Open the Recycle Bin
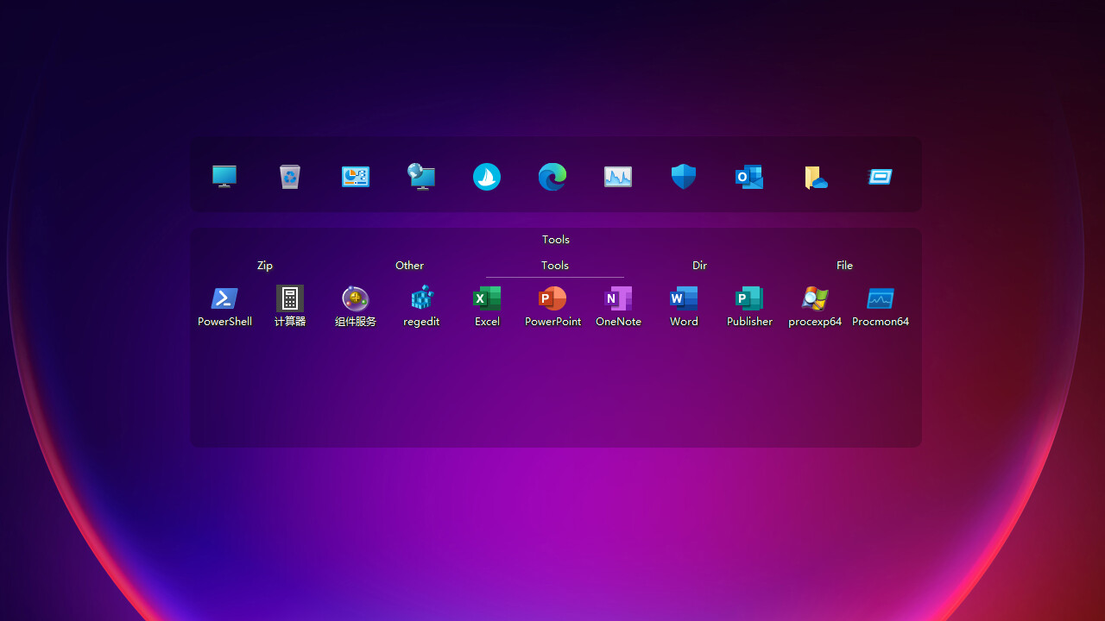 pos(290,177)
